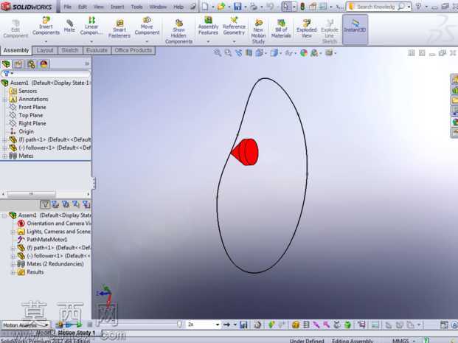Create a New Motion Study
Image resolution: width=458 pixels, height=343 pixels.
258,32
